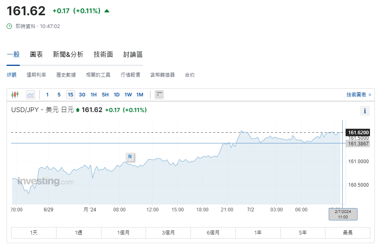Go to 歷史數據 sub-menu
Image resolution: width=379 pixels, height=246 pixels.
coord(66,75)
